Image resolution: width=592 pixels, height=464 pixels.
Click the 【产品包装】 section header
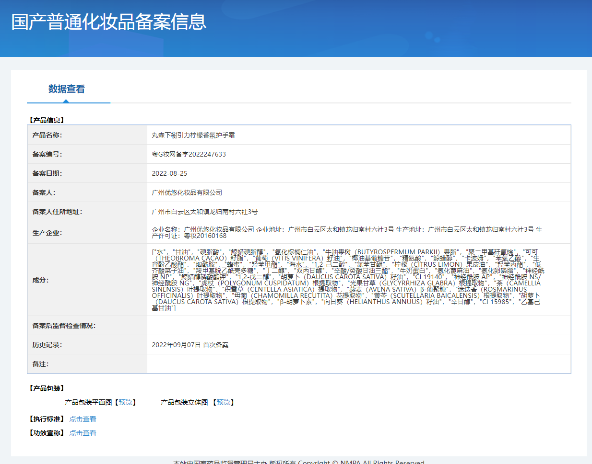point(47,388)
